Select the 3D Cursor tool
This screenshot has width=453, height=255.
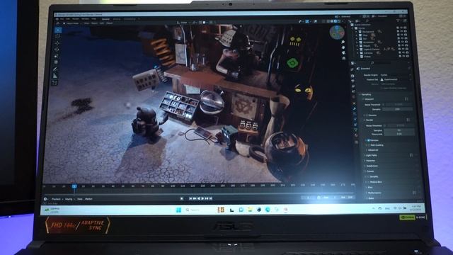coord(58,36)
